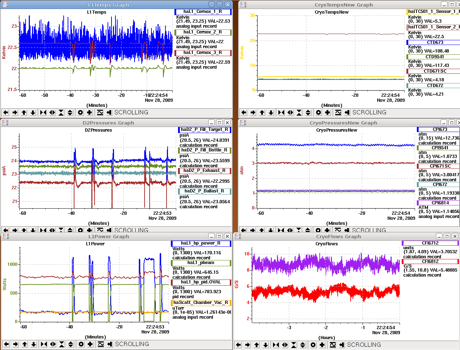Screen dimensions: 460x350
Task: Pan left in the CryoTempsNew Graph toolbar
Action: 244,113
